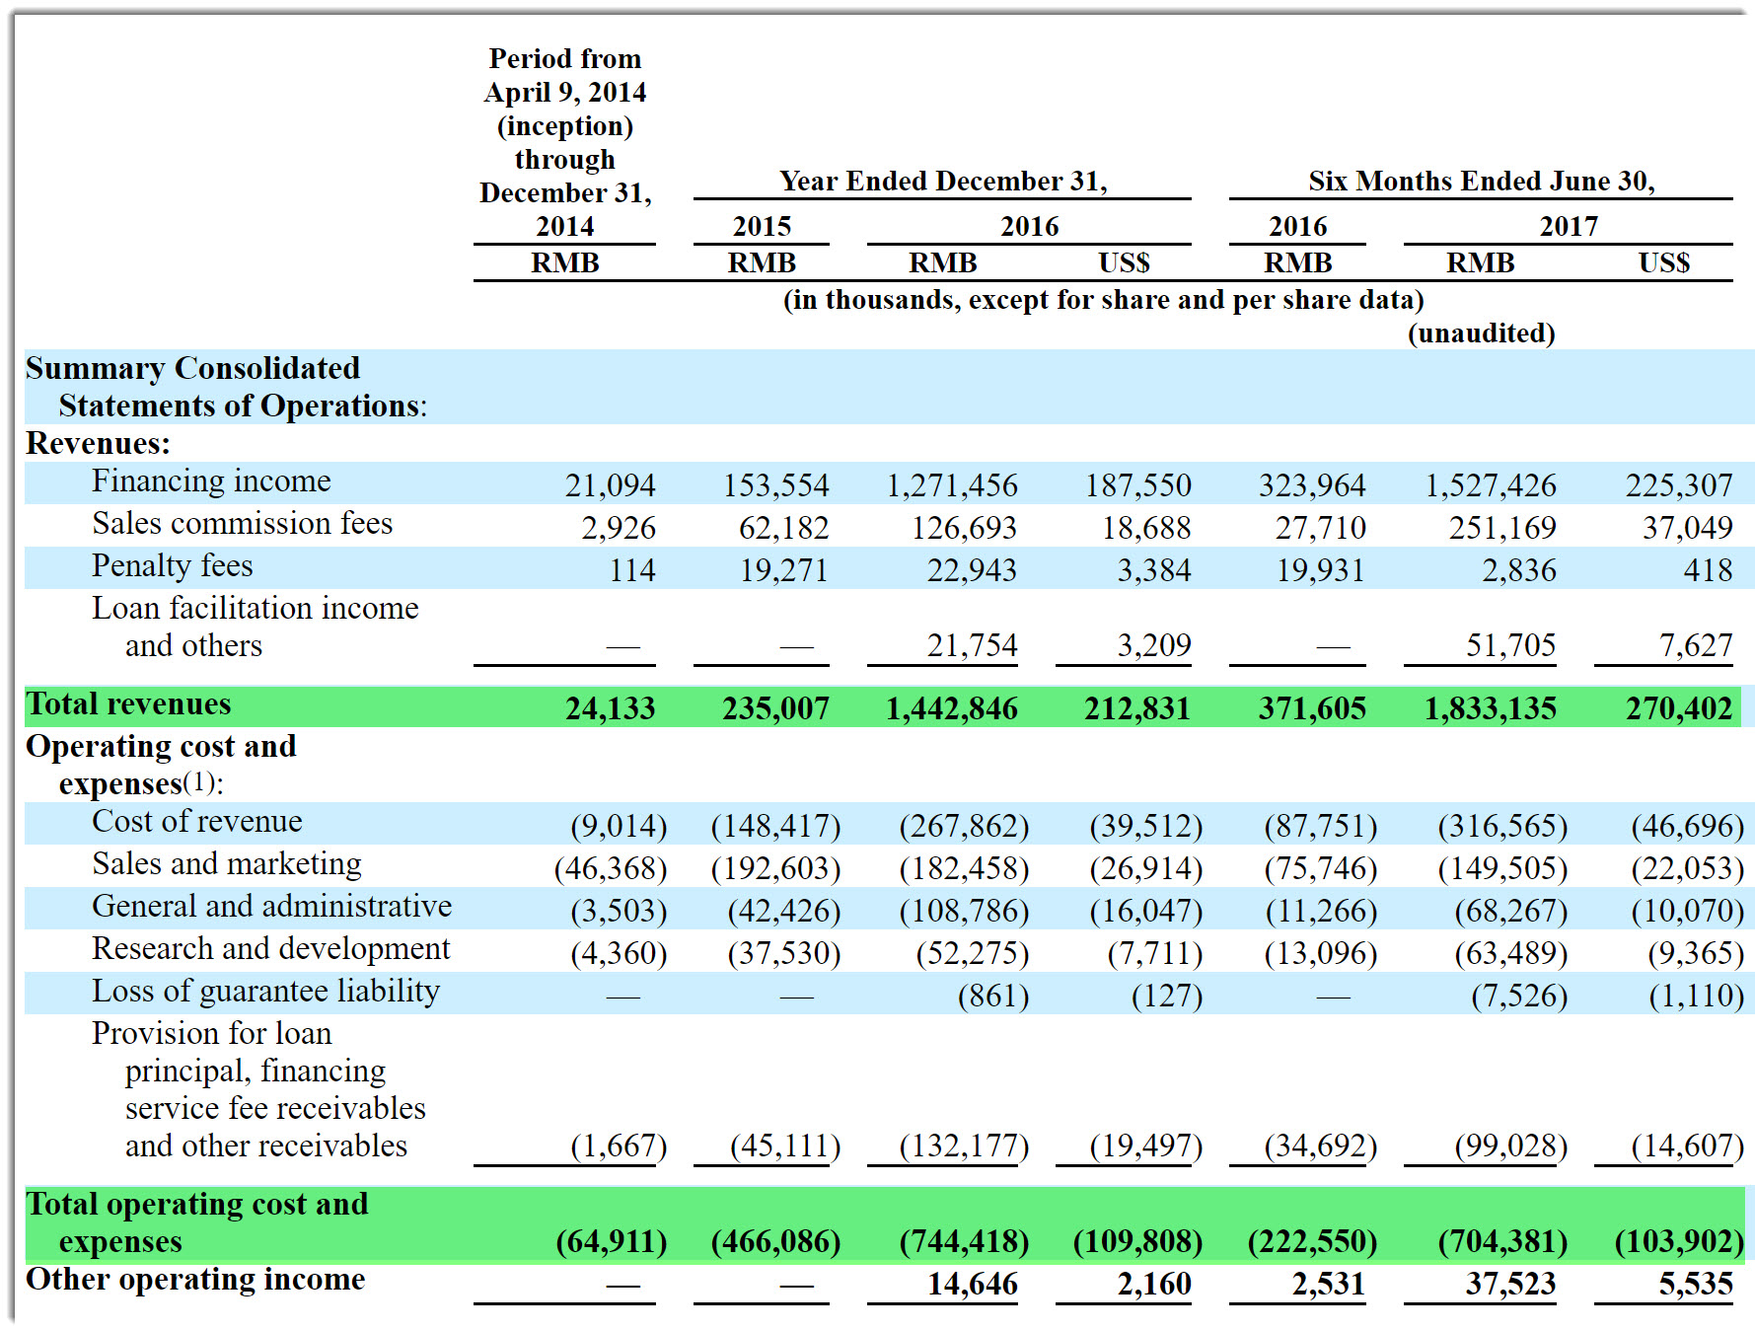
Task: Select the financing income value 21,094
Action: click(610, 485)
